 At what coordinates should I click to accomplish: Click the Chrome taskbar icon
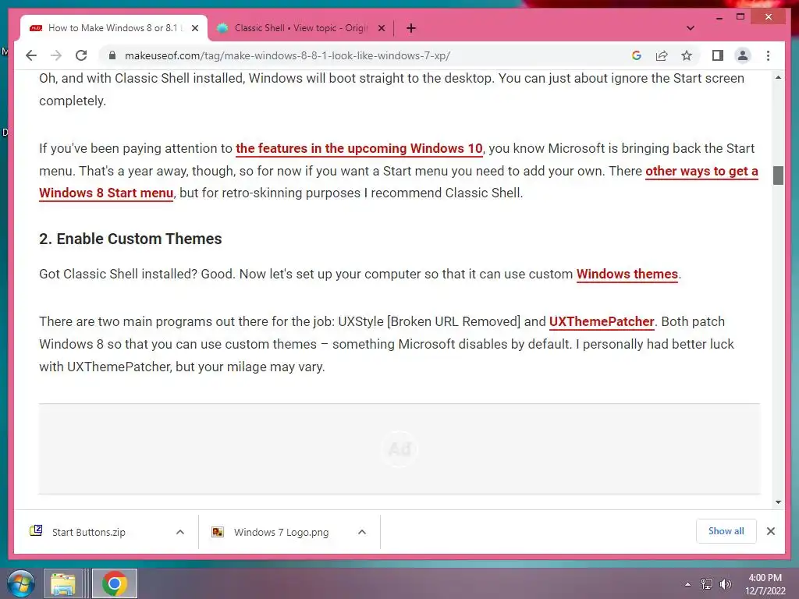coord(115,583)
